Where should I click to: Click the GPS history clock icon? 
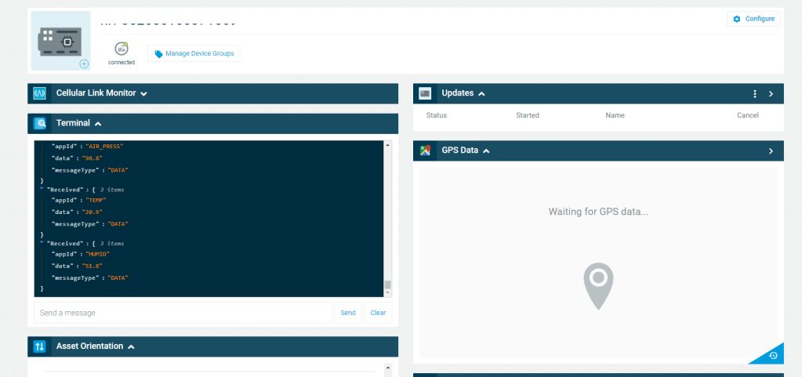(x=773, y=356)
